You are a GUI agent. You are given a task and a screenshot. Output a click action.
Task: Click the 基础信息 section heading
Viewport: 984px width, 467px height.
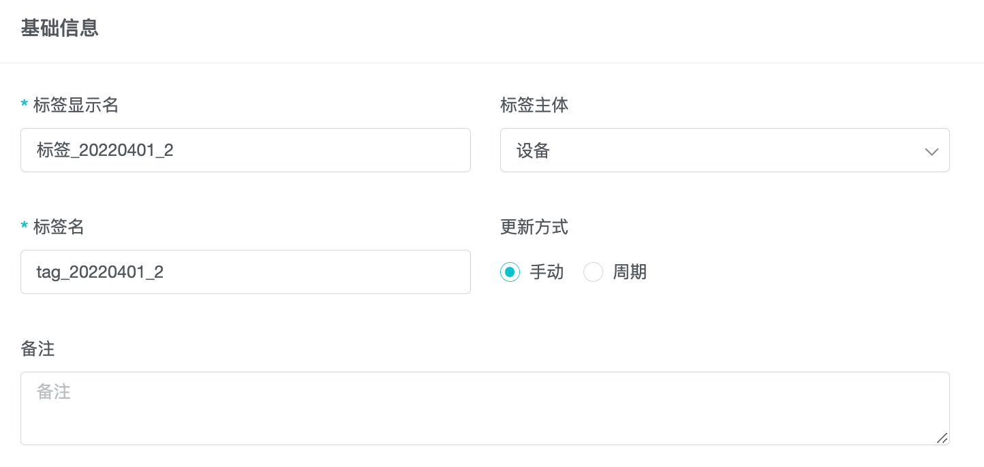click(60, 29)
